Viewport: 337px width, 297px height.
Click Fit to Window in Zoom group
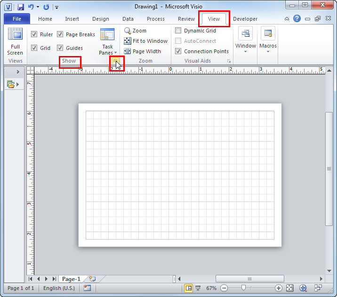click(x=146, y=41)
